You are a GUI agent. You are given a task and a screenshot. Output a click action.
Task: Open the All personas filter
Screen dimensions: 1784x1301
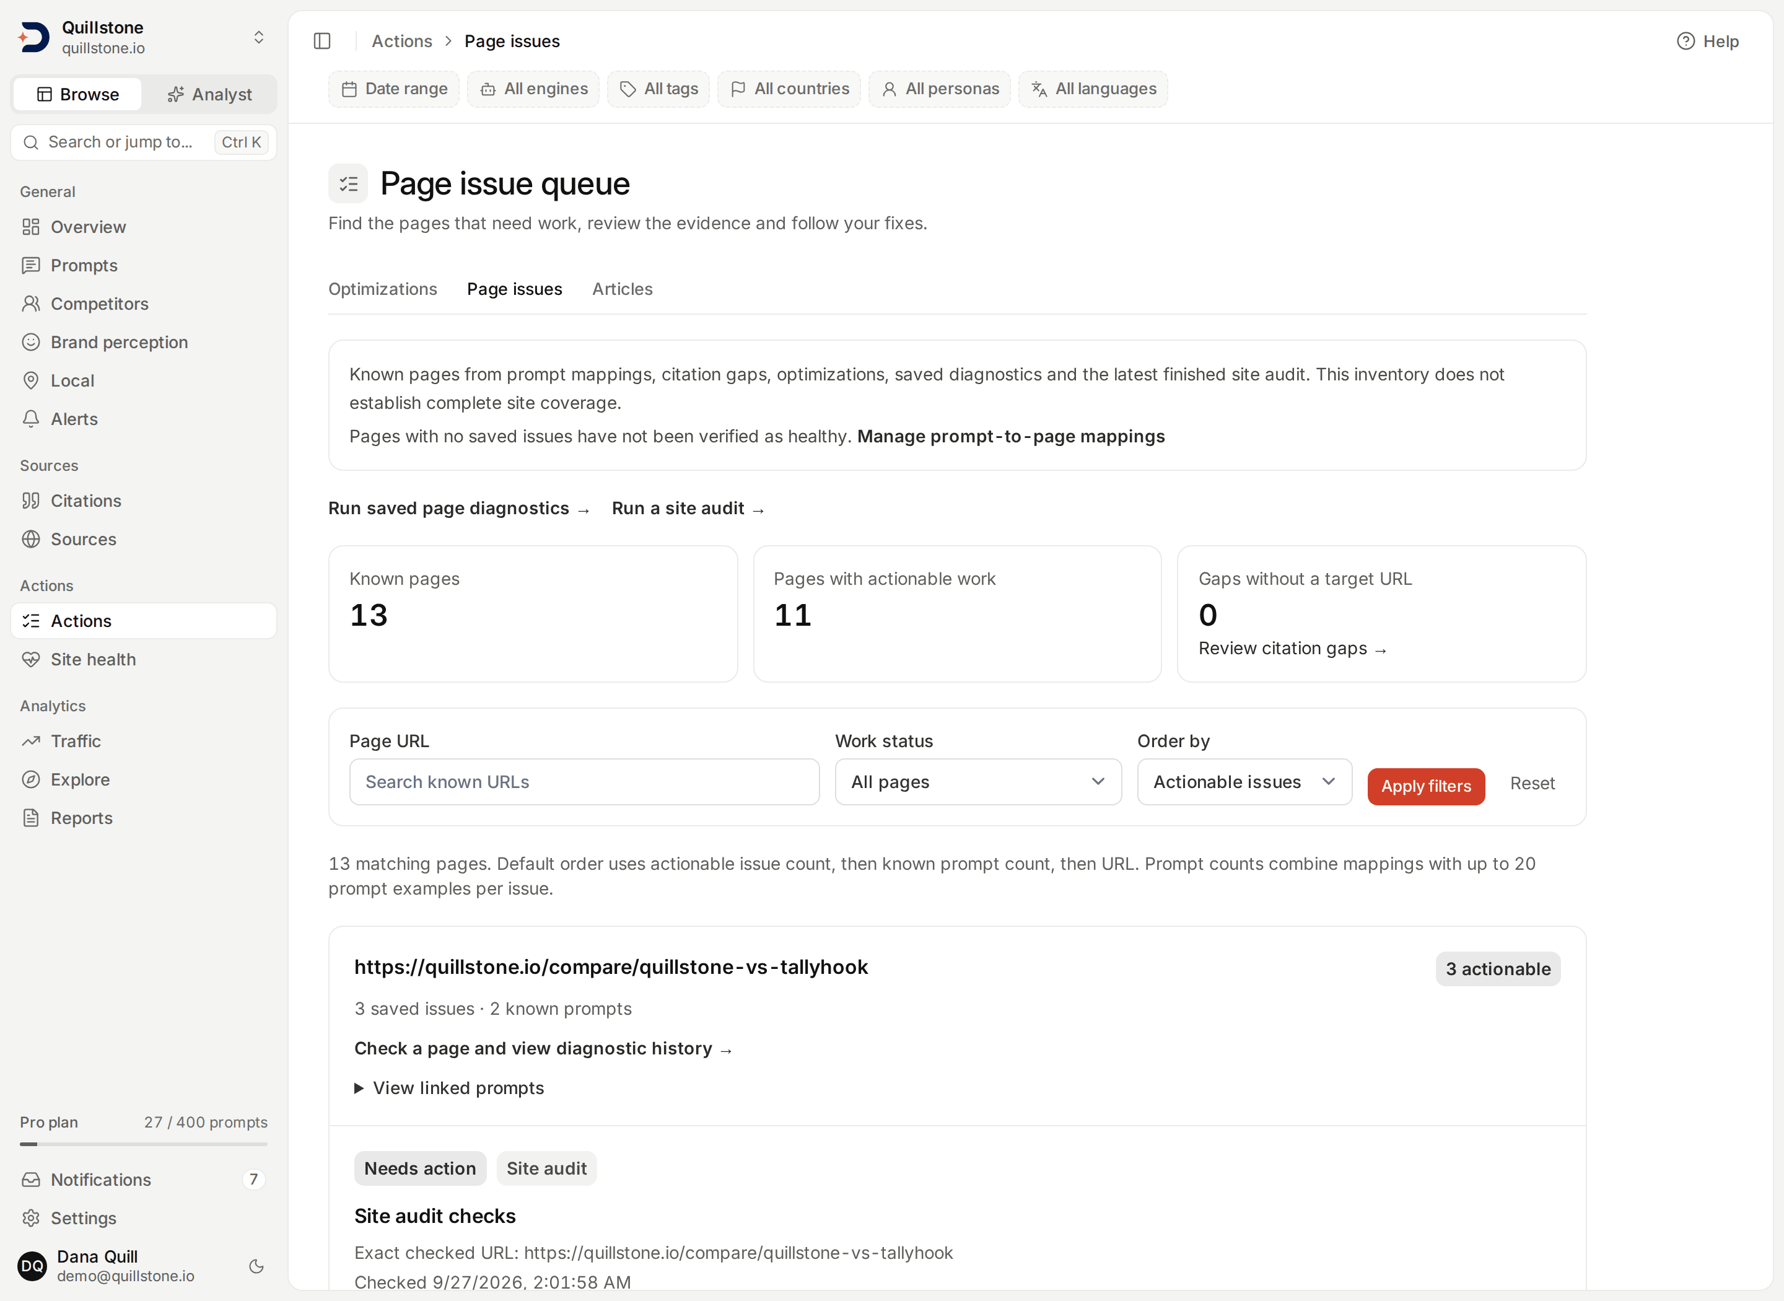click(x=939, y=89)
